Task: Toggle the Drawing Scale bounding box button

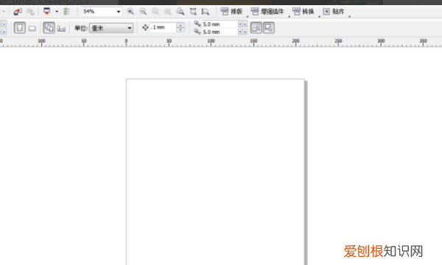Action: pos(269,28)
